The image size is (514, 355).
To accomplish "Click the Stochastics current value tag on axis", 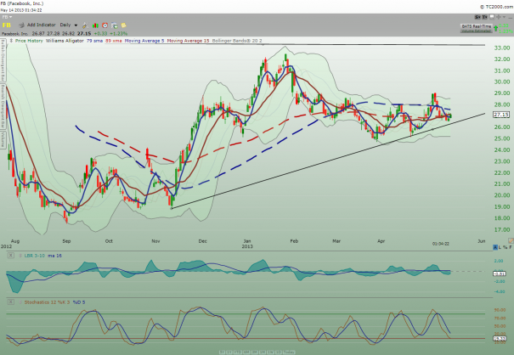I will pyautogui.click(x=501, y=339).
